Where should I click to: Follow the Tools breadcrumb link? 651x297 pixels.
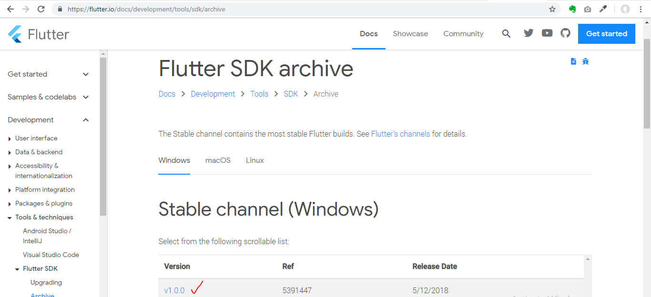pos(259,94)
